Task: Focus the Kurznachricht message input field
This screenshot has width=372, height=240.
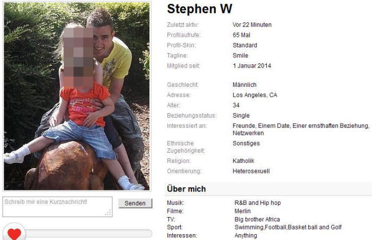Action: point(57,206)
